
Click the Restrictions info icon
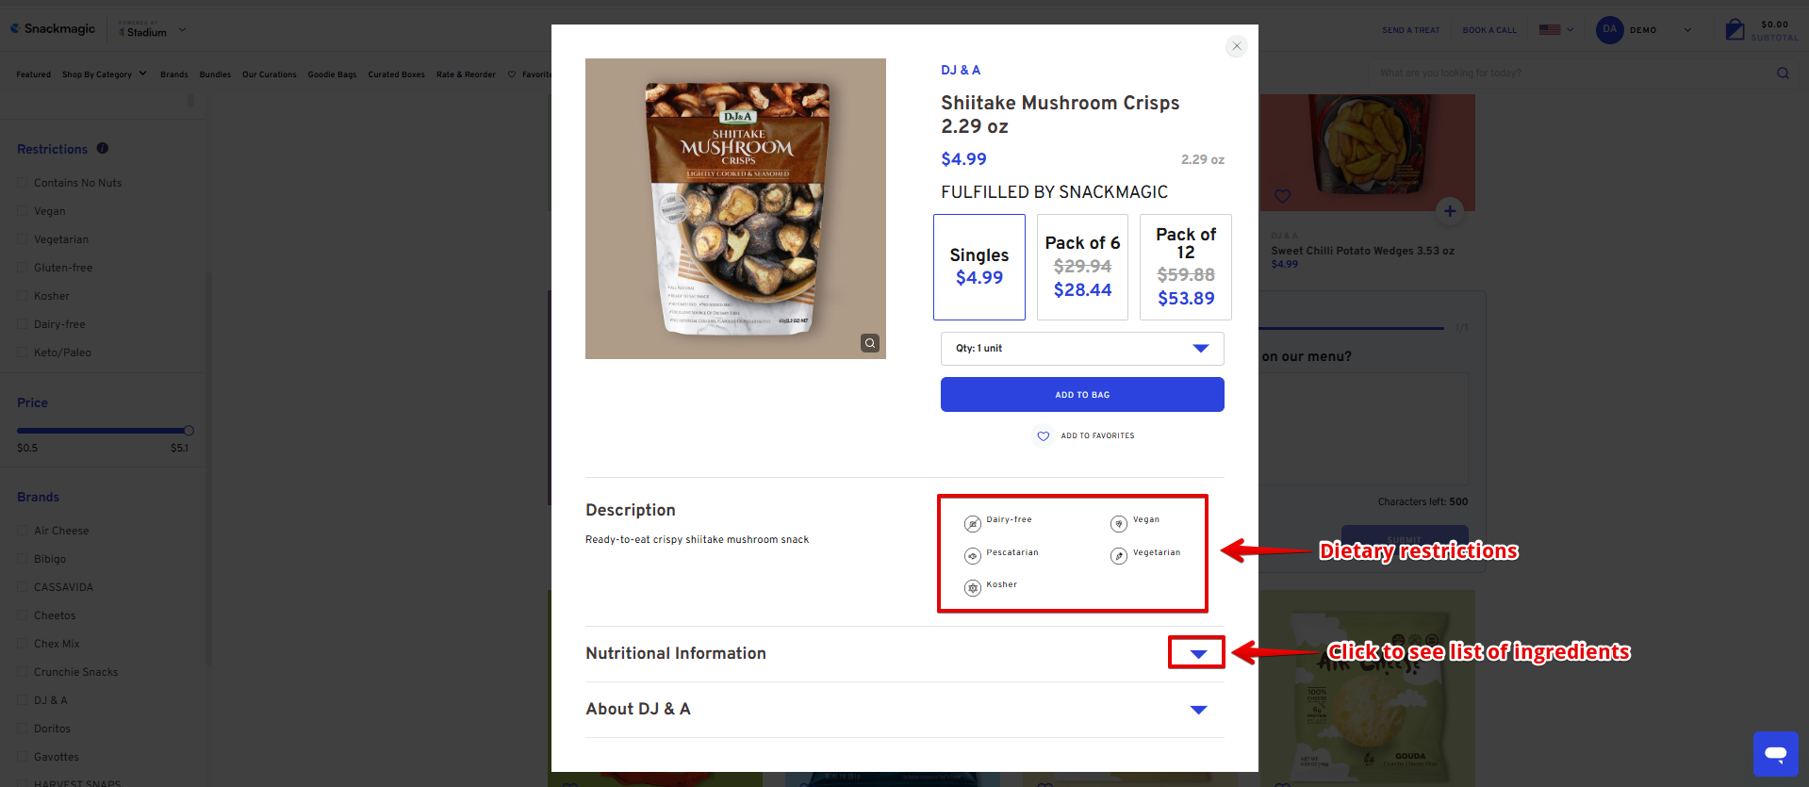103,148
